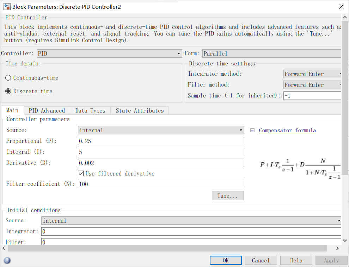Switch to the PID Advanced tab
Viewport: 349px width, 267px height.
coord(47,110)
